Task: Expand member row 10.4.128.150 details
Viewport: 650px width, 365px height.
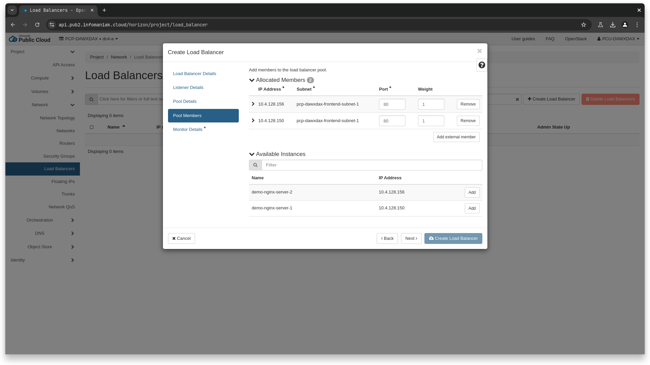Action: (x=253, y=120)
